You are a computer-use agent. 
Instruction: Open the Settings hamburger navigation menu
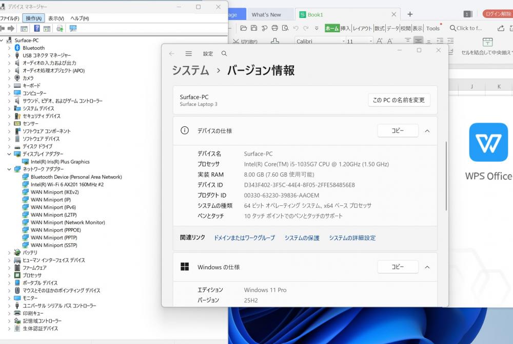188,54
